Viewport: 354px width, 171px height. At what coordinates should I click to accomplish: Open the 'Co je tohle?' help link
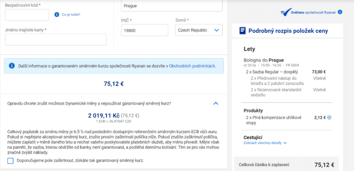click(71, 15)
